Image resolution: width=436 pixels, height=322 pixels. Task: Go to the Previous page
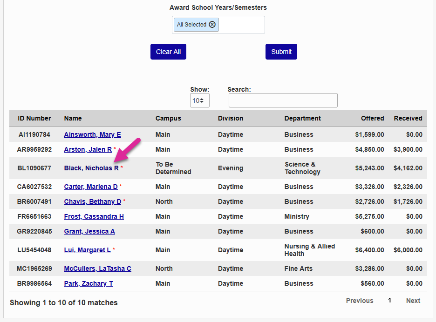pos(360,301)
